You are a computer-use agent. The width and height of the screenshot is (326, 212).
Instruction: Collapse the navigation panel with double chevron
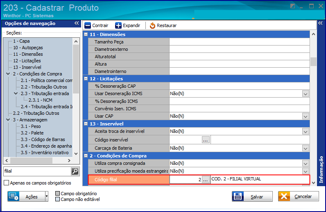click(77, 23)
